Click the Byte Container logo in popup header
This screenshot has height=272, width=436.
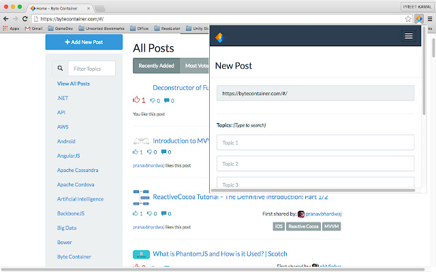tap(219, 37)
